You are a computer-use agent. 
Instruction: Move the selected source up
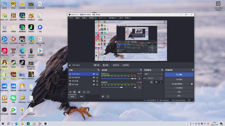(x=84, y=92)
